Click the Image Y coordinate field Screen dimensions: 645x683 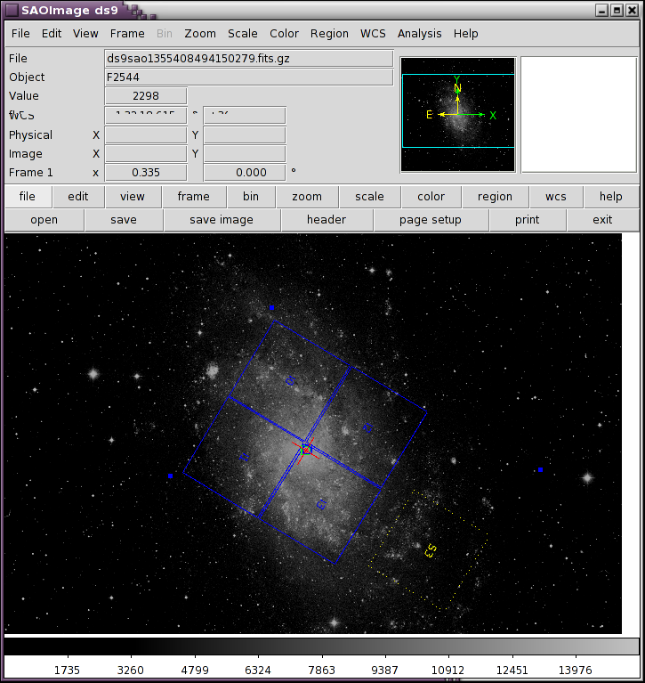tap(245, 154)
